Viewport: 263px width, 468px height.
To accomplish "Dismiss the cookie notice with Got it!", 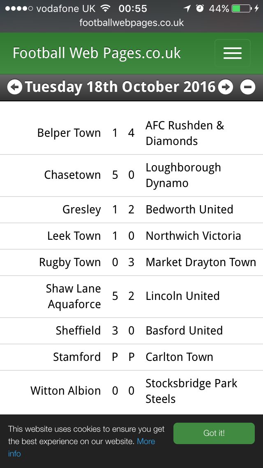I will (x=214, y=433).
